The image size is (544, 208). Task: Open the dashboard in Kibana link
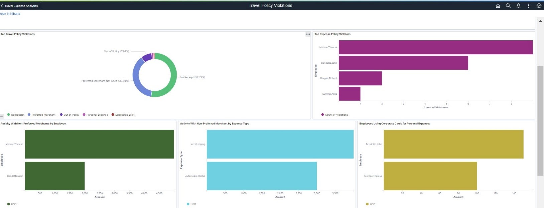pos(10,14)
